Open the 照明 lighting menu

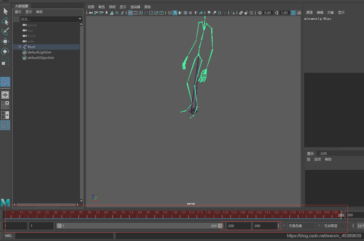112,7
